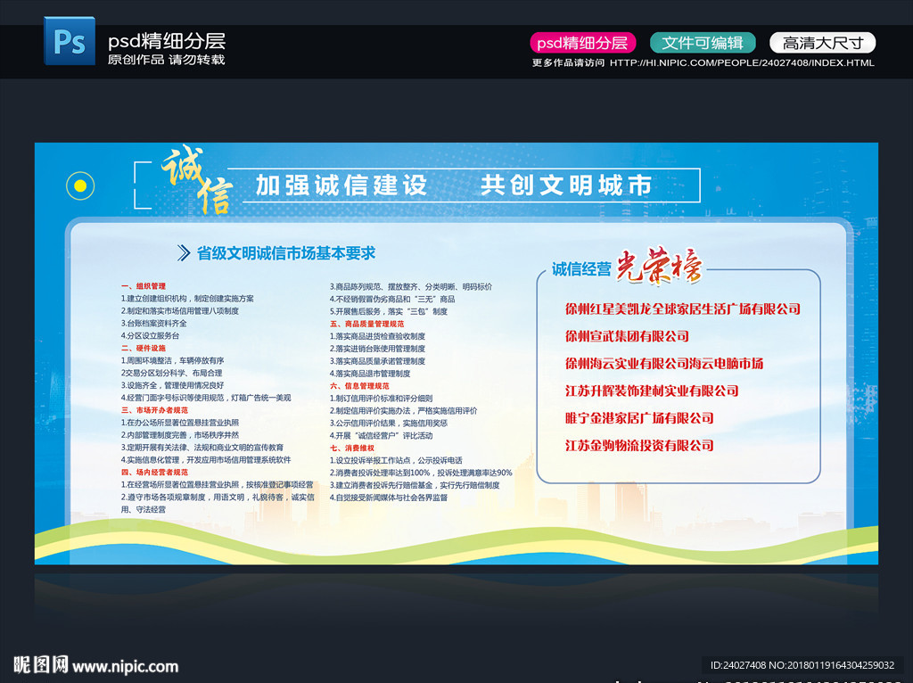
Task: Click the '加强诚信建设' slogan
Action: tap(341, 185)
